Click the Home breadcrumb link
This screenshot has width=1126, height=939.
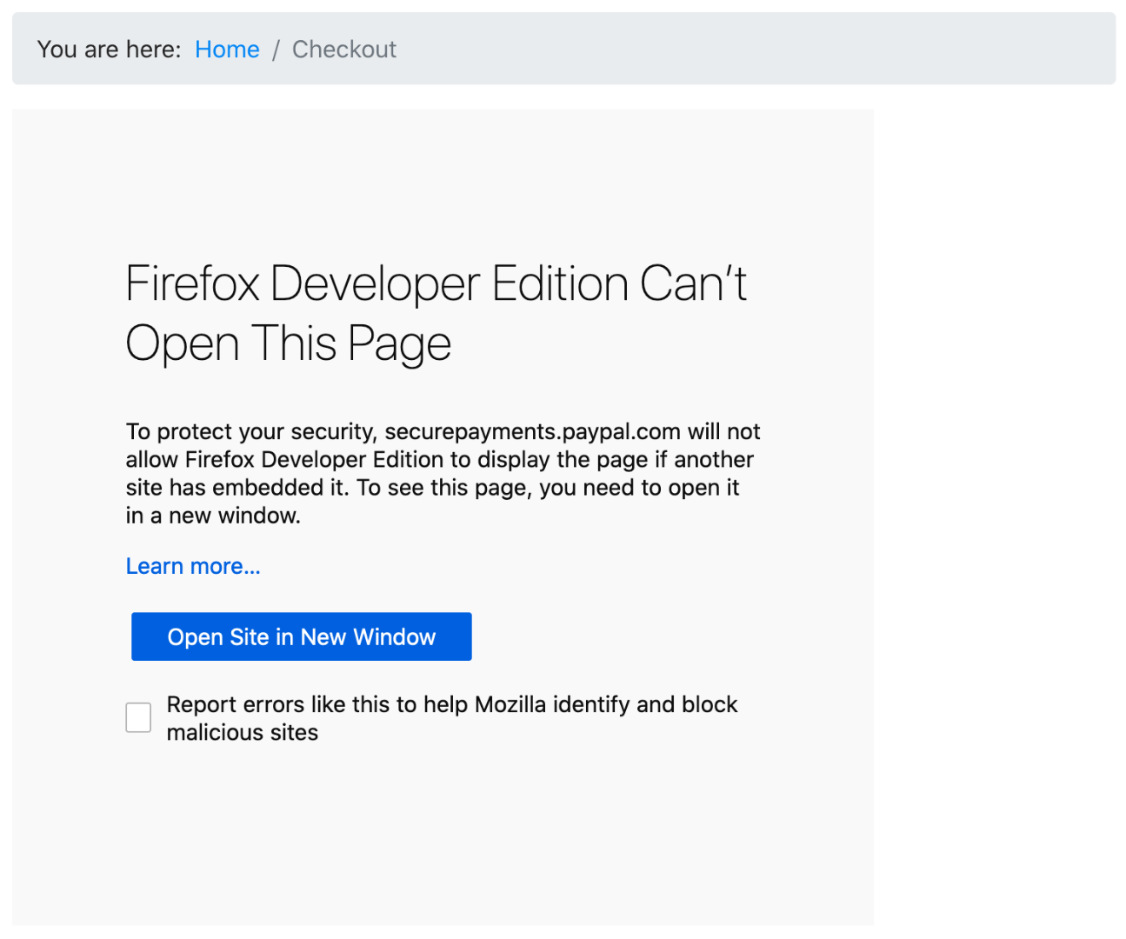click(227, 50)
